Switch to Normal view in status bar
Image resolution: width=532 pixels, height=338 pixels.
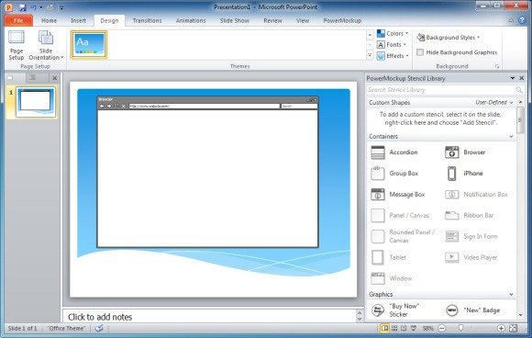pos(384,328)
